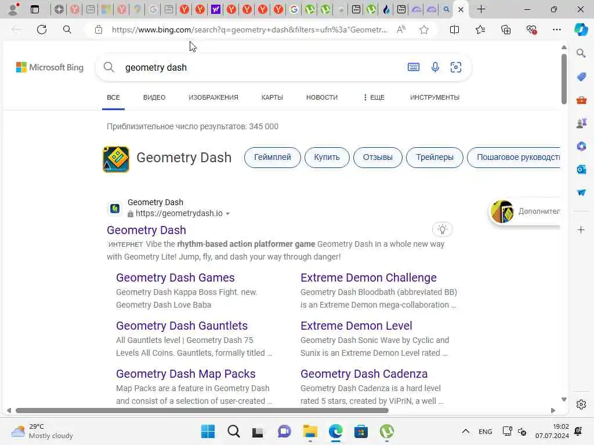Open sidebar Tools briefcase icon
This screenshot has height=445, width=594.
point(581,100)
